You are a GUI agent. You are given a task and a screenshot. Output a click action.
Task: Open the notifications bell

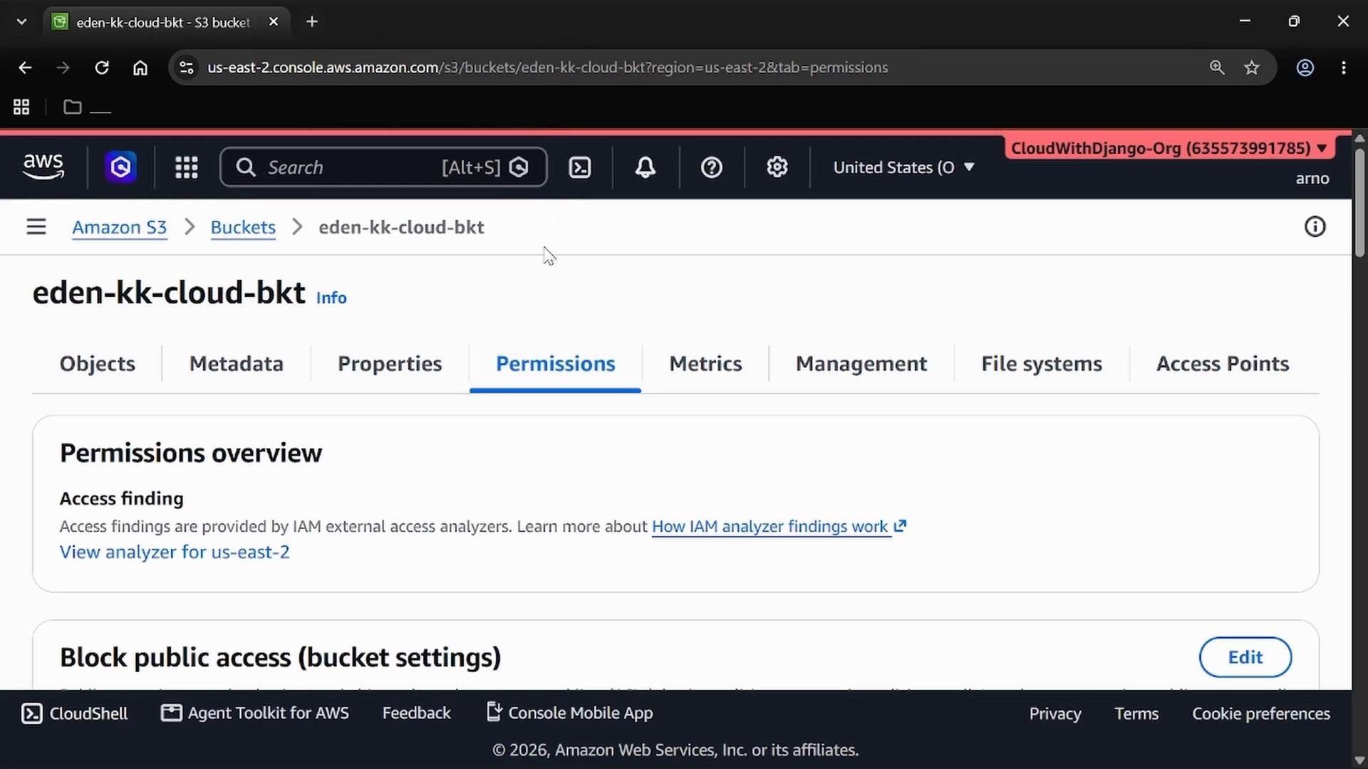tap(646, 167)
